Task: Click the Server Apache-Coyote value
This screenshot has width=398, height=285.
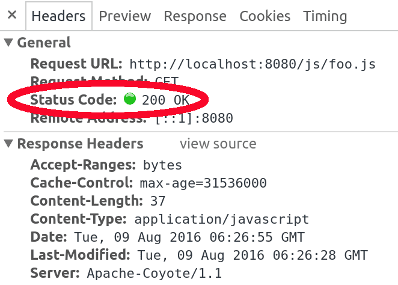Action: point(154,273)
